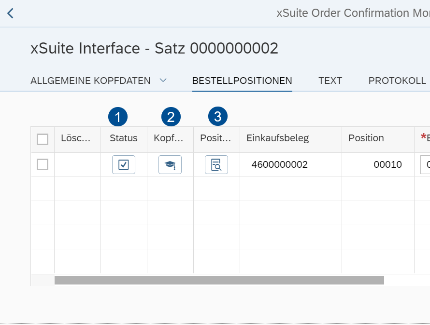Switch to the ALLGEMEINE KOPFDATEN tab
The width and height of the screenshot is (430, 325).
[90, 81]
